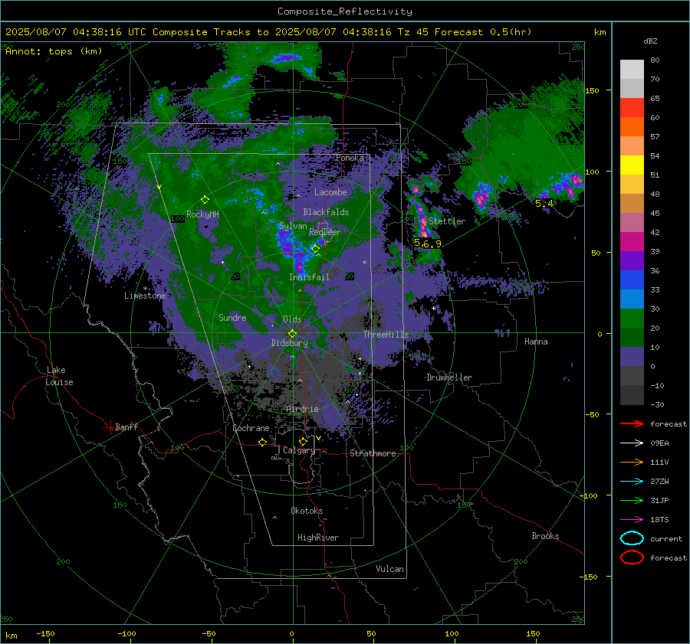690x644 pixels.
Task: Click the dBZ legend heading
Action: pos(650,41)
